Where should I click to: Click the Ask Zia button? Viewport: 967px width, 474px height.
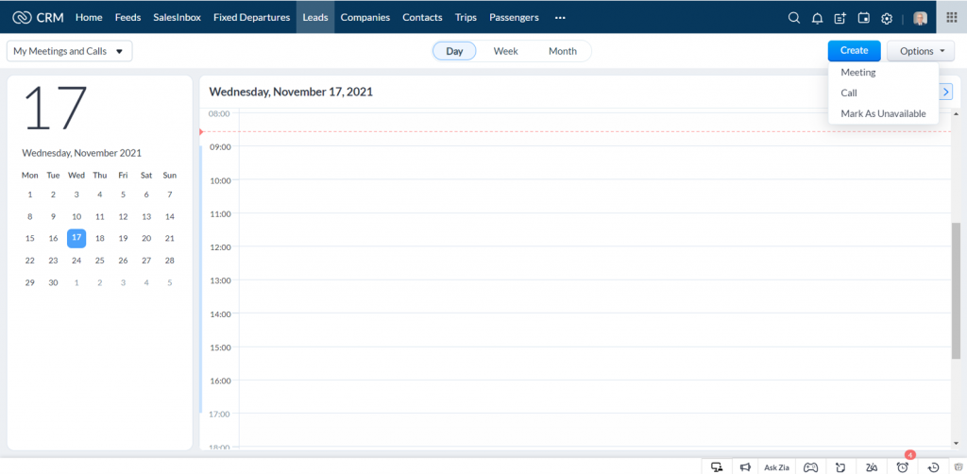point(776,466)
